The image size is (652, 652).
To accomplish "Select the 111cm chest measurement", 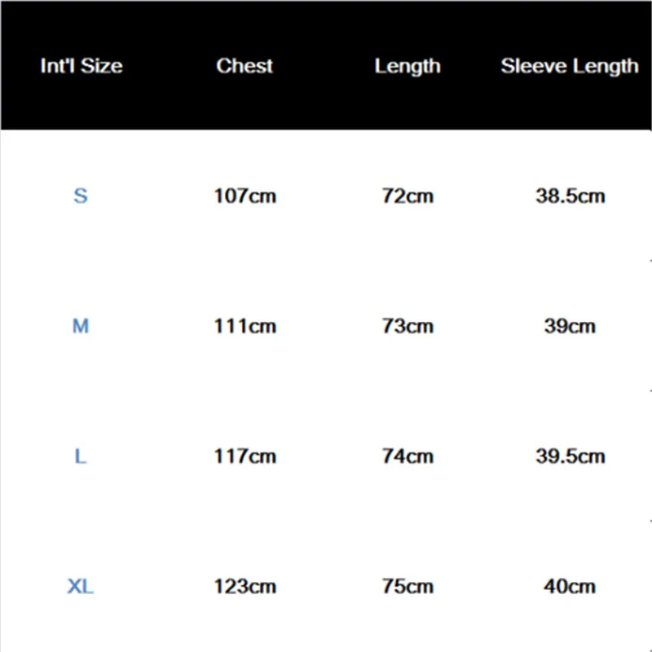I will tap(244, 326).
